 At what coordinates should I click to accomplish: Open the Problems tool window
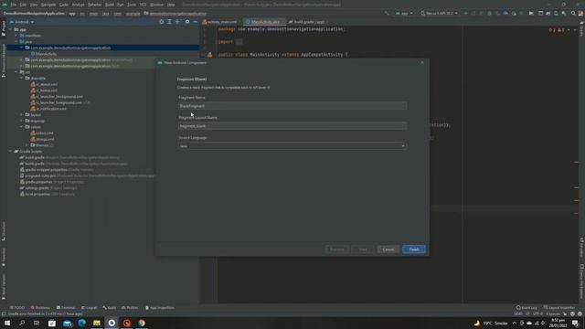(x=40, y=308)
